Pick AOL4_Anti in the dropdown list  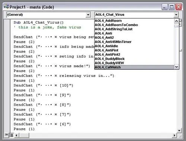click(134, 33)
